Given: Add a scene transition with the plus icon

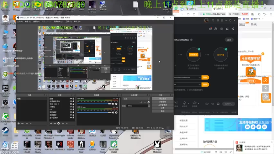Looking at the screenshot, I should [141, 102].
